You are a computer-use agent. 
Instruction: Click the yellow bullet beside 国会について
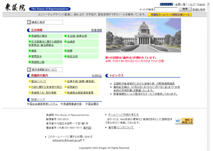point(30,81)
